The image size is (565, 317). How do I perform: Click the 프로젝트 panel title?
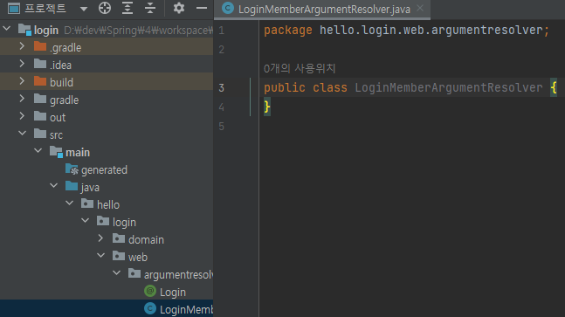click(45, 8)
